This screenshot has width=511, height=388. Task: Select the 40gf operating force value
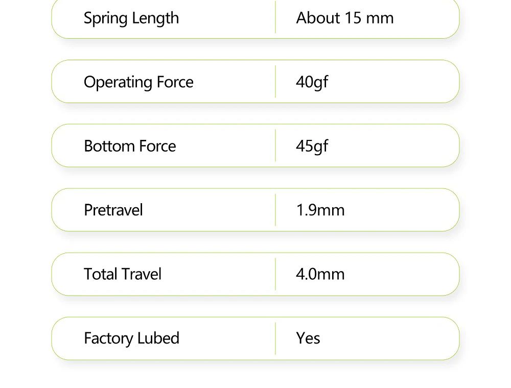click(312, 82)
